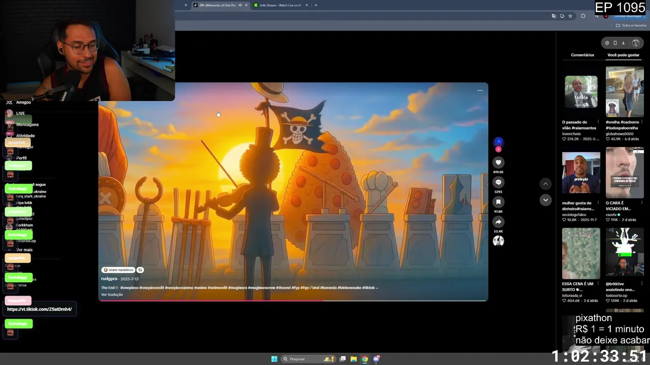Like the One Piece video with heart icon
Screen dimensions: 650x365
pyautogui.click(x=498, y=162)
